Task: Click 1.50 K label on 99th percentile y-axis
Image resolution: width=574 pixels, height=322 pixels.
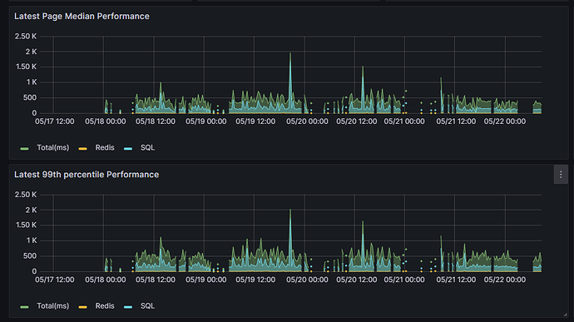Action: [26, 225]
